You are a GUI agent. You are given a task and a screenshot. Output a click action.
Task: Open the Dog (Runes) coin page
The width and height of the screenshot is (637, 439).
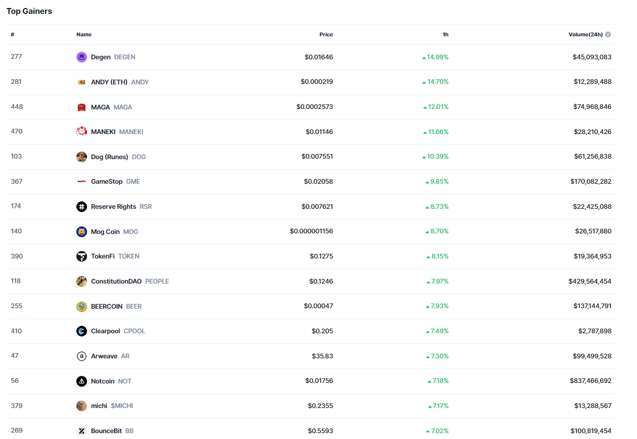coord(118,157)
